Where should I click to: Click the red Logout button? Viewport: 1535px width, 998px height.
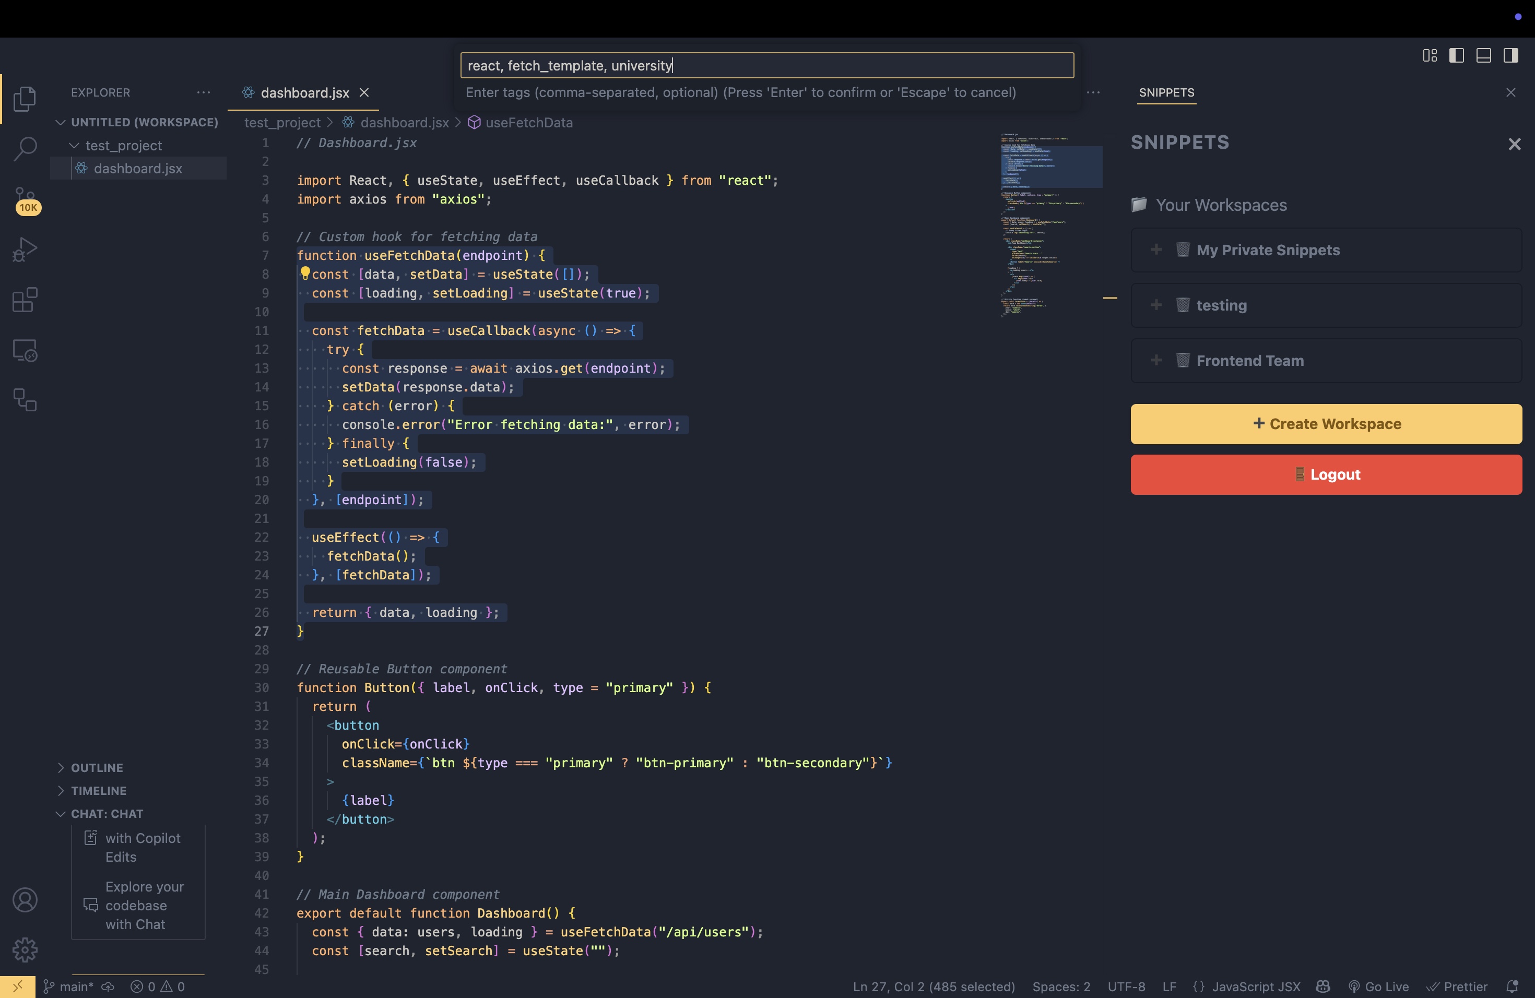(x=1326, y=474)
